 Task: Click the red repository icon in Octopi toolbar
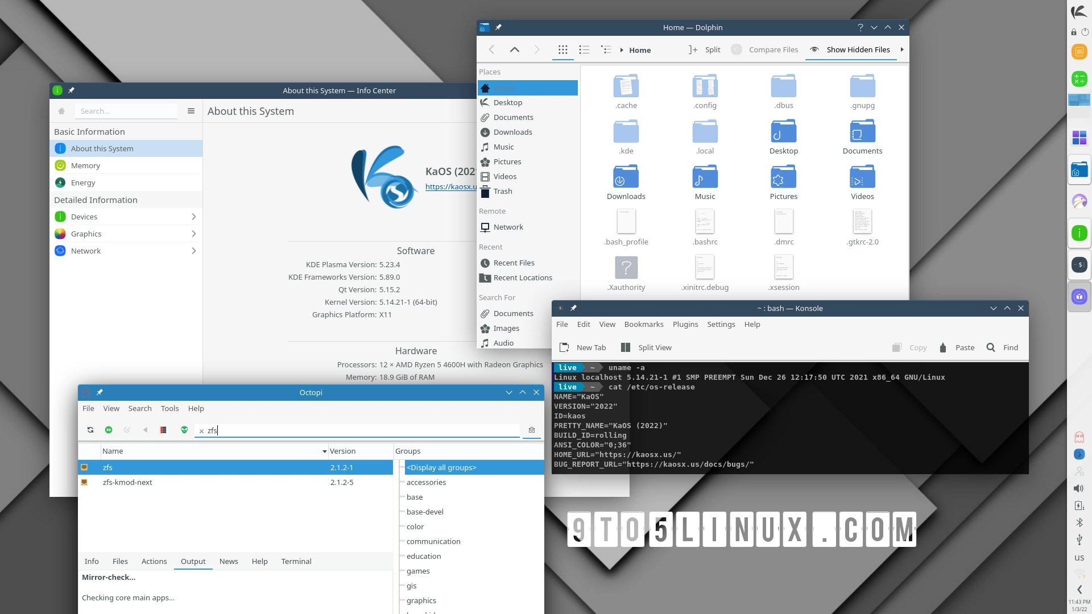click(163, 430)
